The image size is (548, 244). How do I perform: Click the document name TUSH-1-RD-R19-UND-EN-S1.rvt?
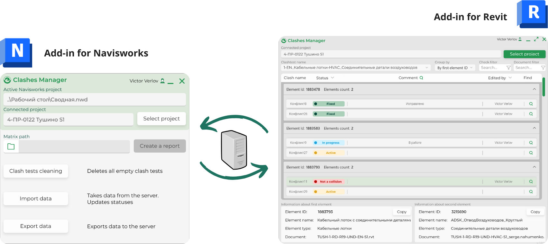[x=346, y=237]
